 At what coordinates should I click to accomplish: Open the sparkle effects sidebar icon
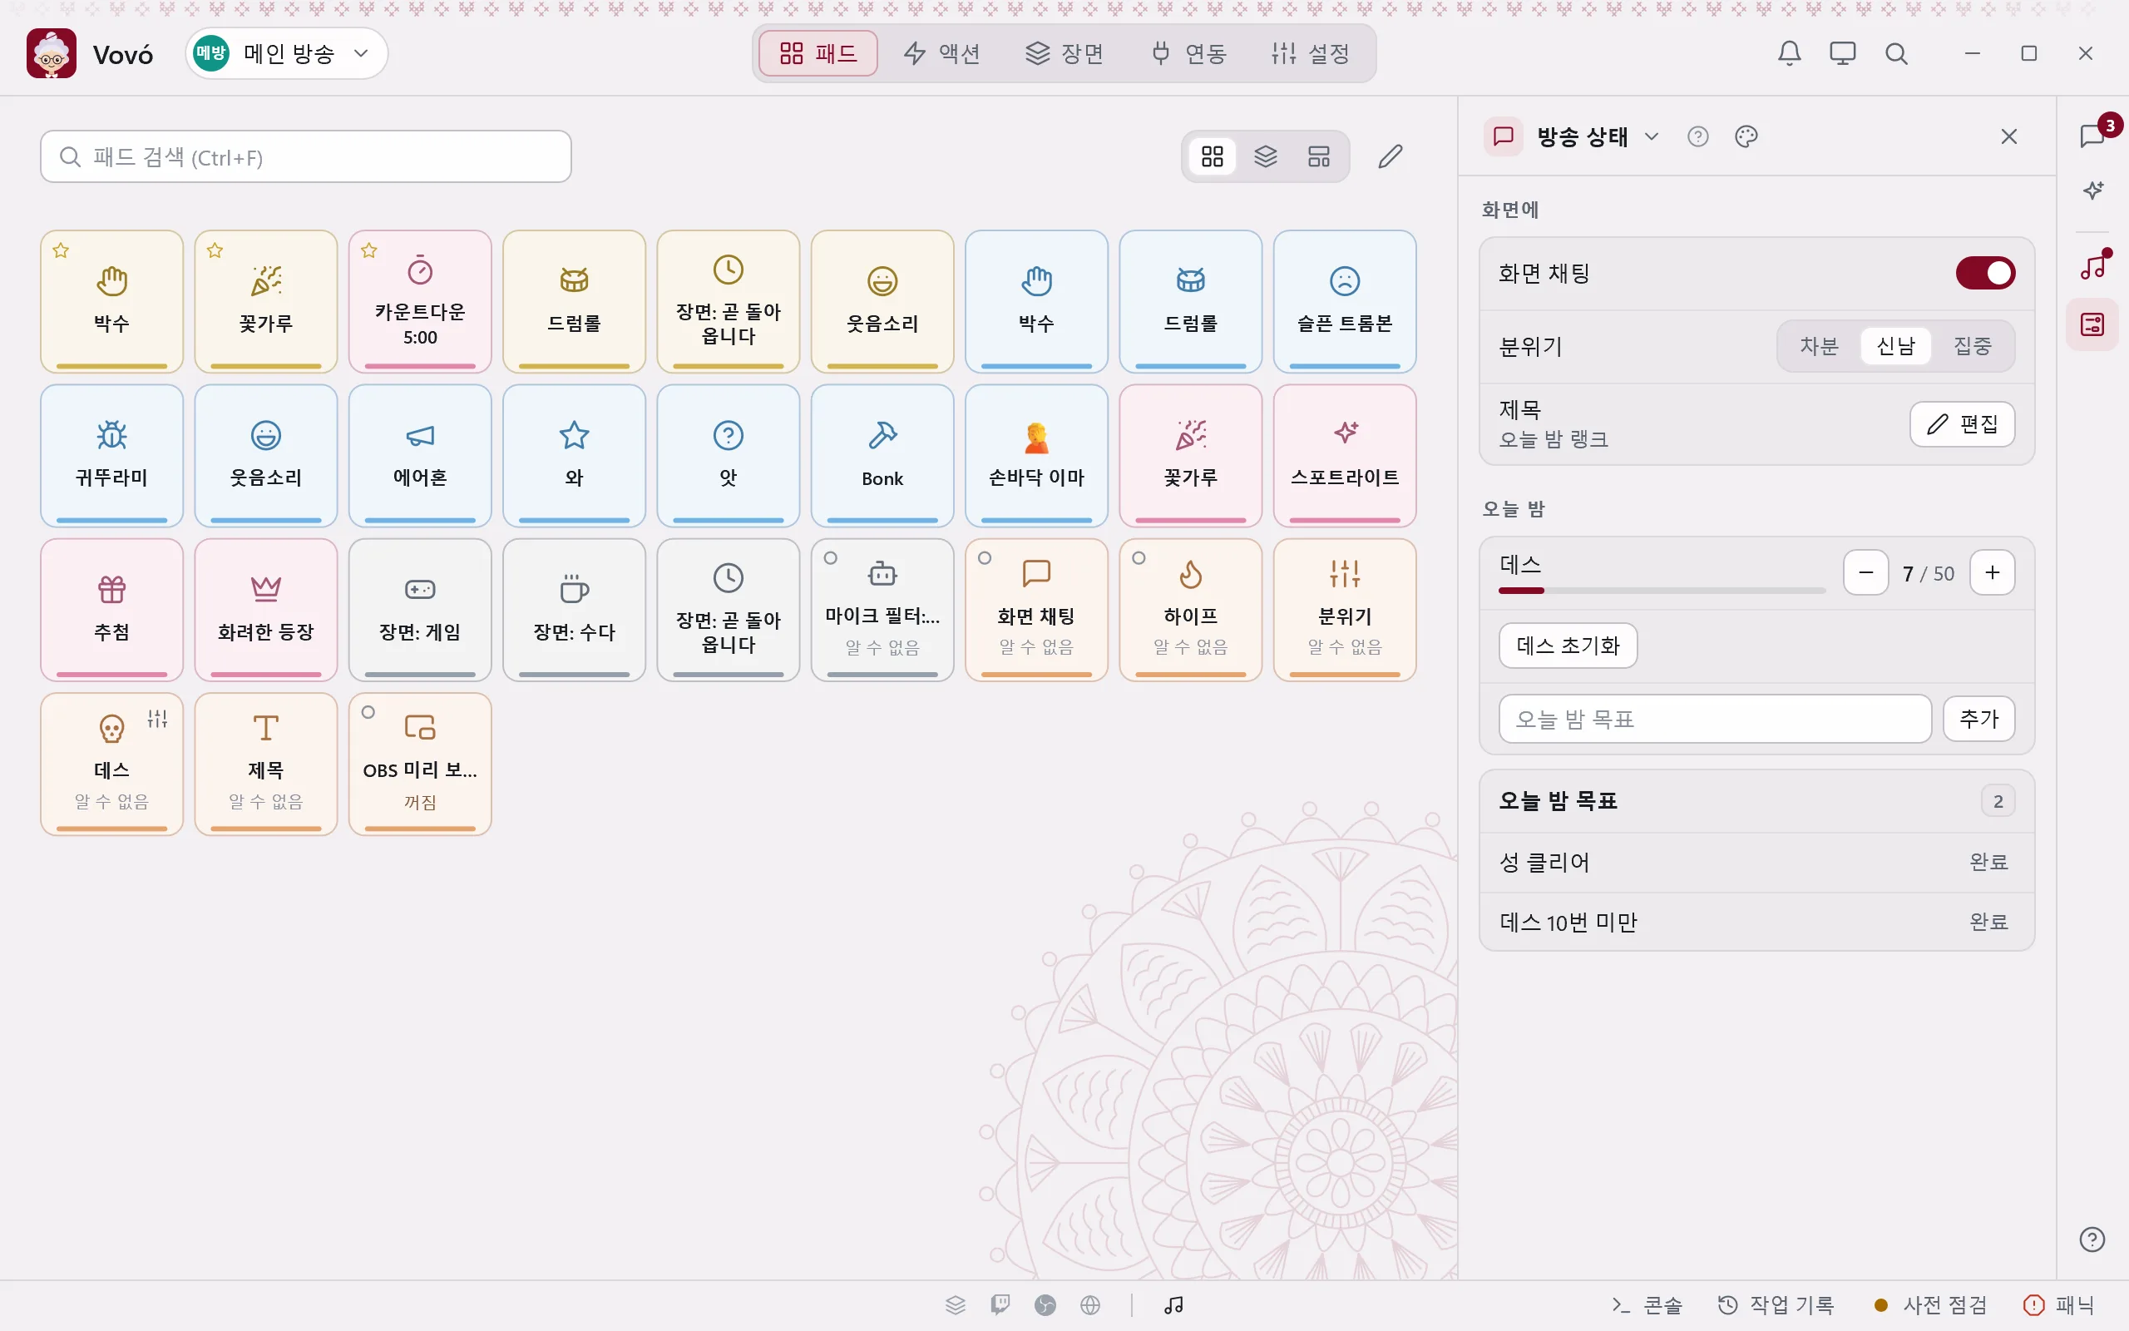tap(2092, 190)
